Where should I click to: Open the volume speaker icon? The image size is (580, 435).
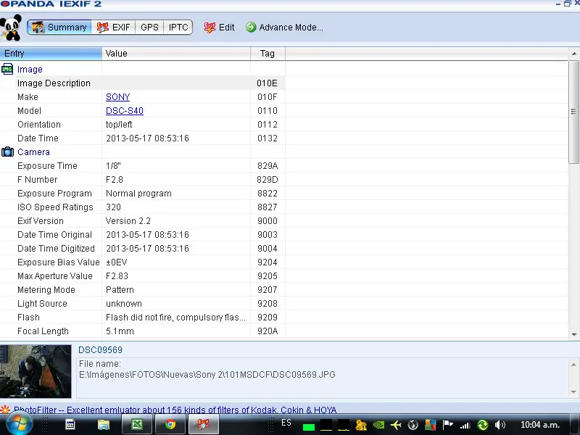[500, 425]
